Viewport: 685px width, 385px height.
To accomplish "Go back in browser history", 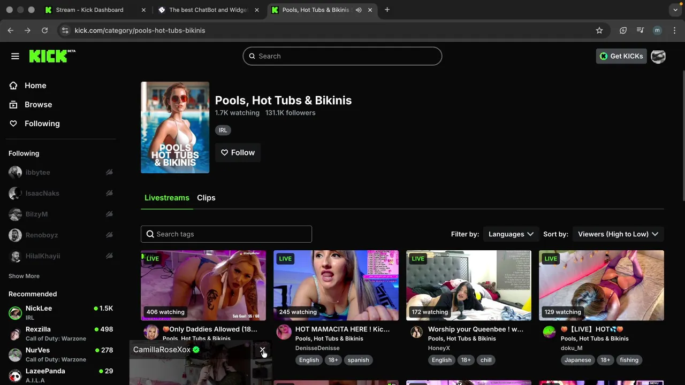I will 11,30.
